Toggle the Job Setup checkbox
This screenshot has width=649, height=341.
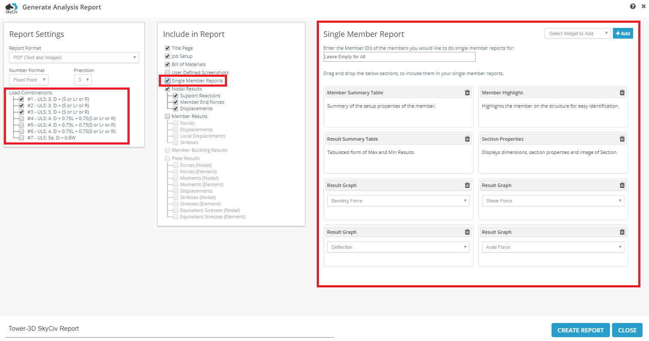coord(167,56)
